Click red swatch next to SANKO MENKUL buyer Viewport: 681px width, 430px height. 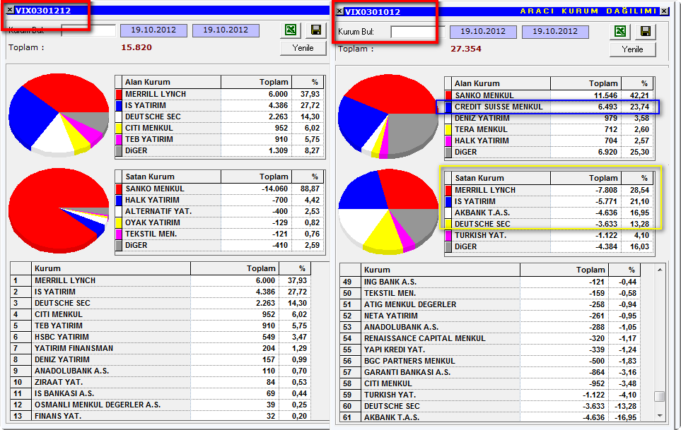(448, 95)
